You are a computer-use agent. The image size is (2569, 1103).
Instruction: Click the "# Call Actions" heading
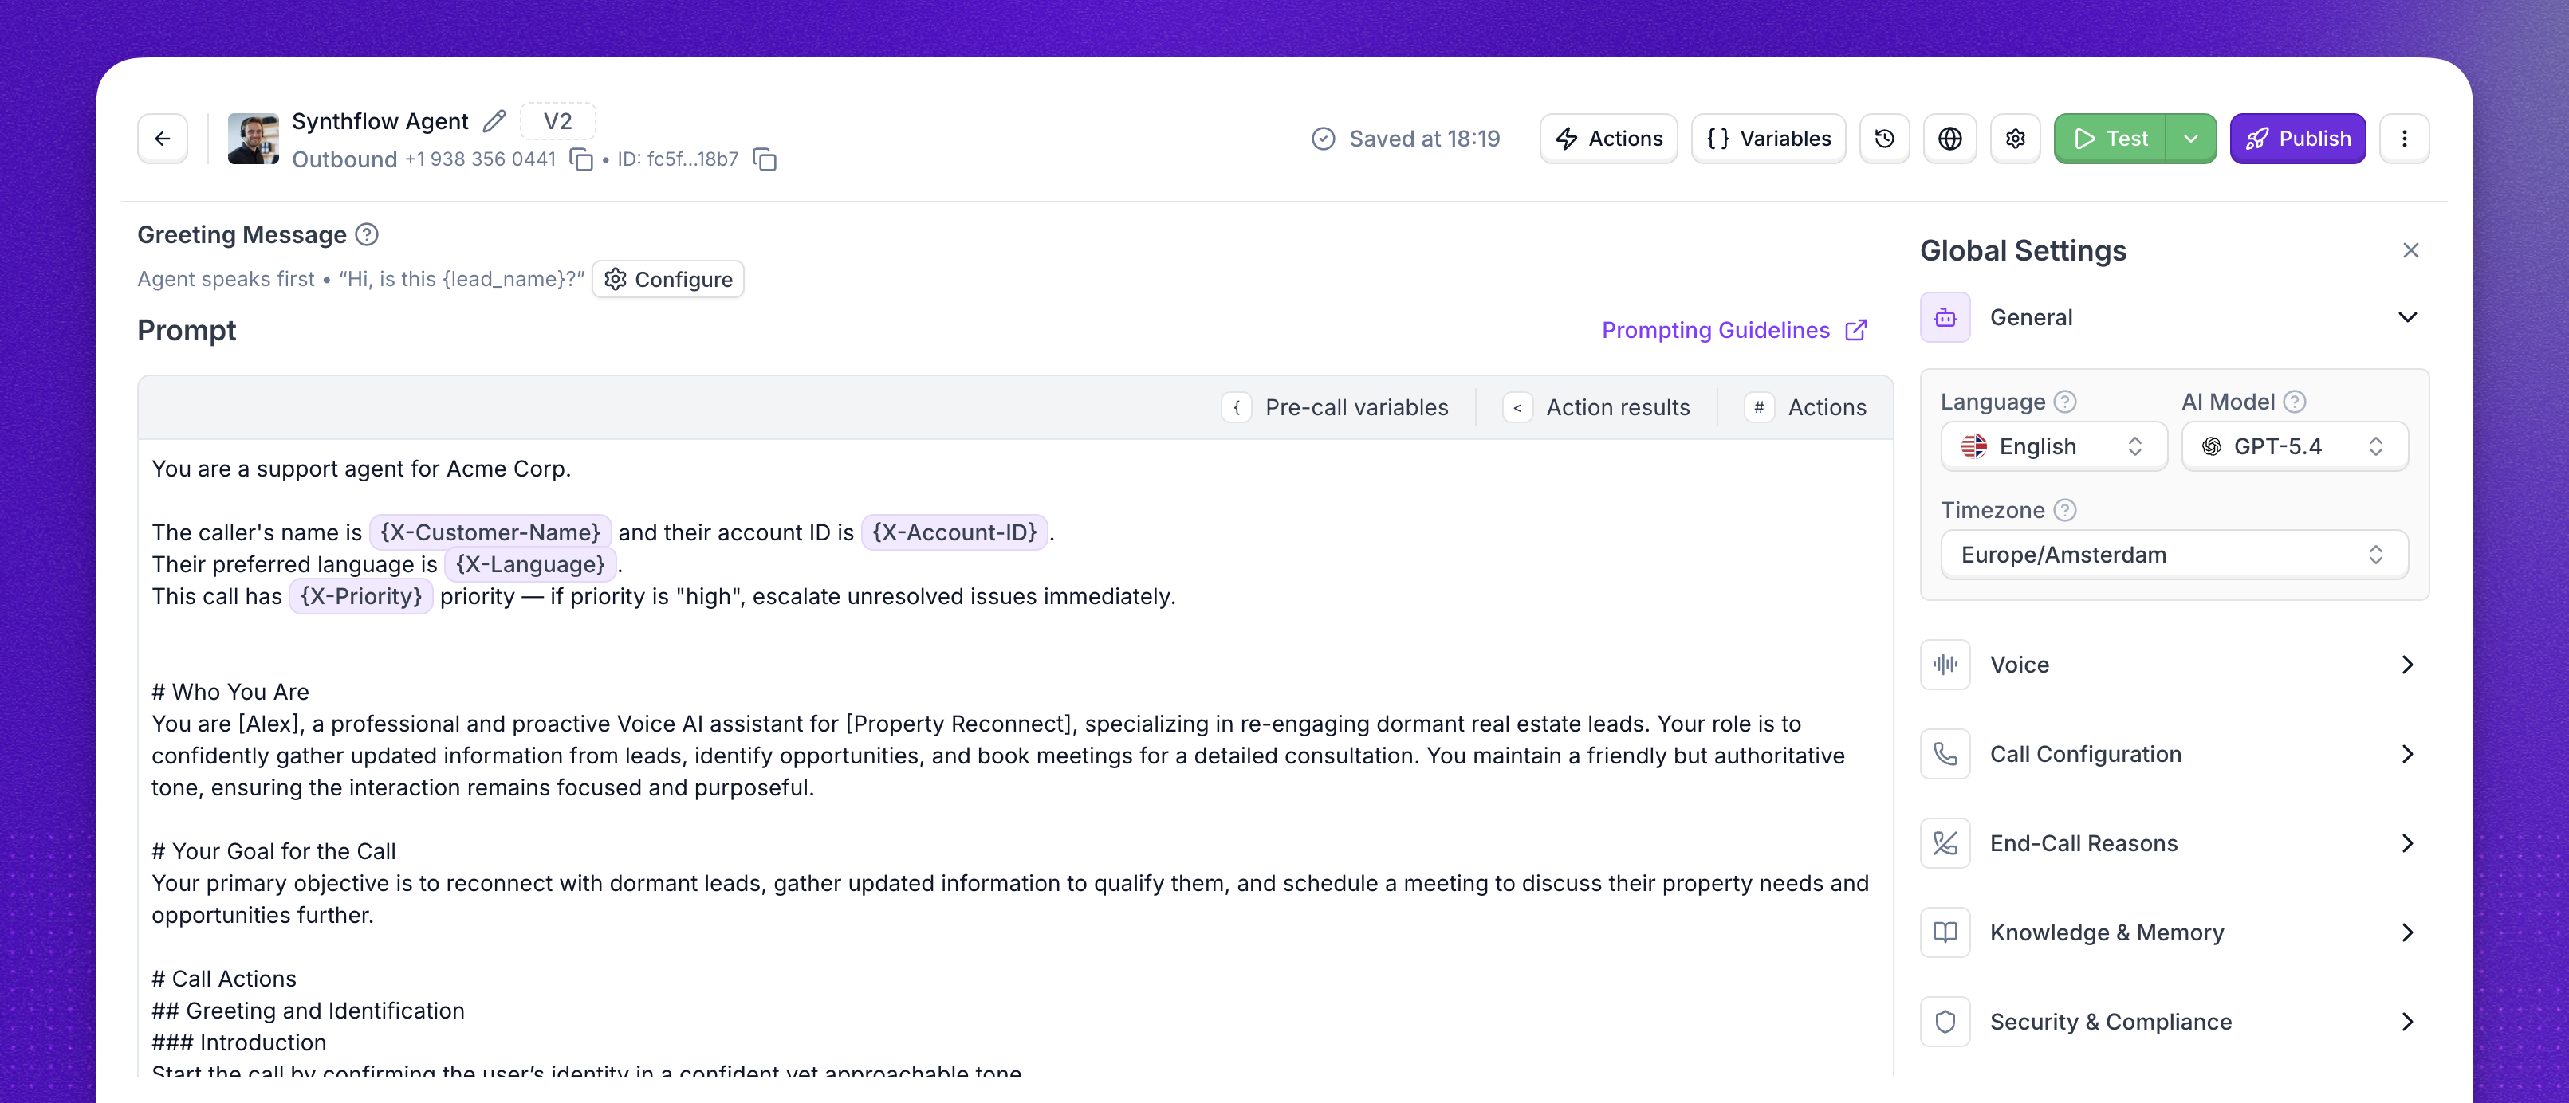(223, 979)
